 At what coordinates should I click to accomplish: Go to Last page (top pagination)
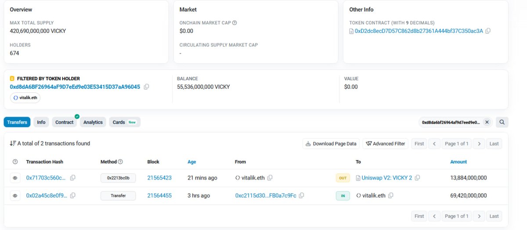(x=494, y=144)
